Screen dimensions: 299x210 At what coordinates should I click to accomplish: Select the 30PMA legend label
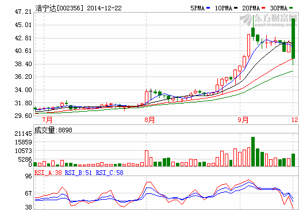point(279,8)
